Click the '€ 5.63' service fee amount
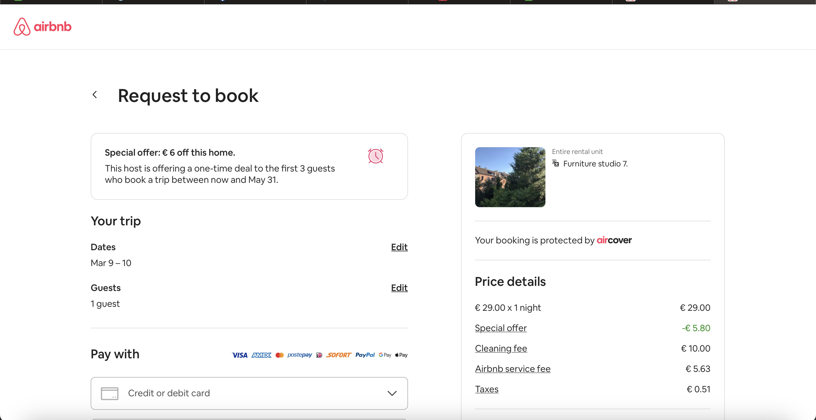The image size is (816, 420). click(x=698, y=369)
